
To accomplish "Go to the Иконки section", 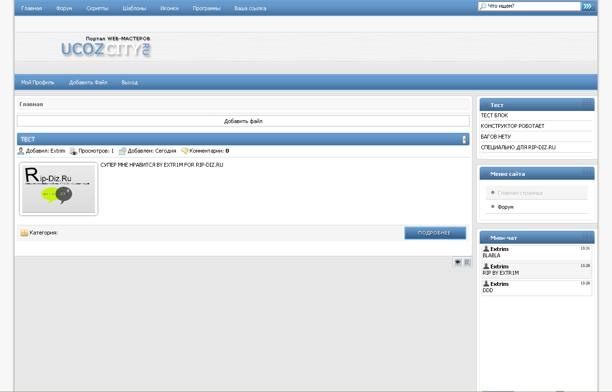I will pyautogui.click(x=169, y=8).
